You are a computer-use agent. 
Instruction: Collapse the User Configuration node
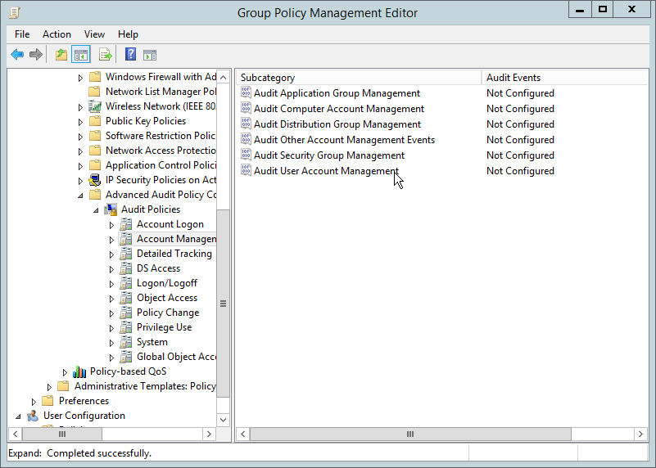pos(18,416)
